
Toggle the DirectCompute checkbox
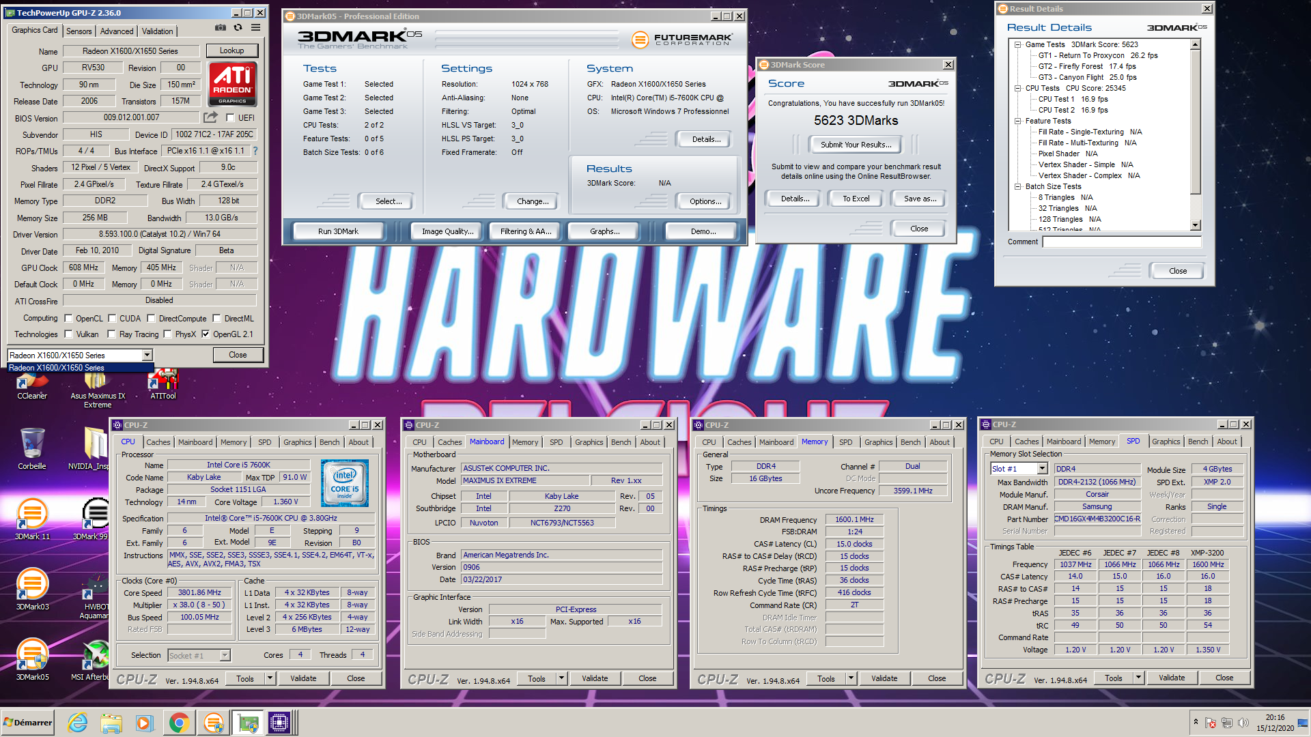click(x=151, y=318)
